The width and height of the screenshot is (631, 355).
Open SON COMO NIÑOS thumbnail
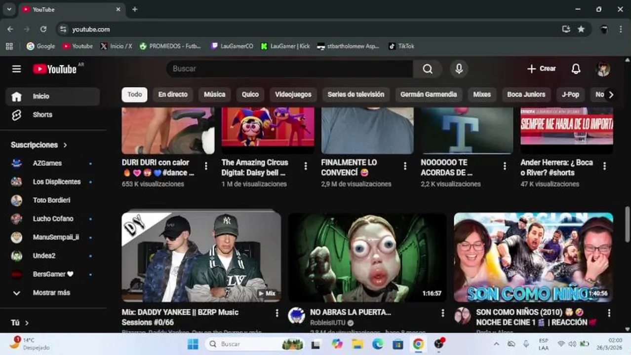click(x=534, y=257)
